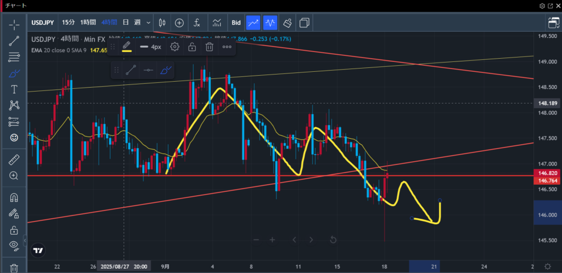Expand the collapsed left sidebar handle
The height and width of the screenshot is (273, 562).
pyautogui.click(x=25, y=241)
